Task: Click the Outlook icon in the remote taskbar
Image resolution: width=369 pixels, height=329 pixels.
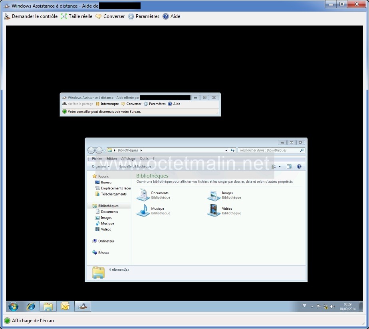Action: pyautogui.click(x=65, y=306)
